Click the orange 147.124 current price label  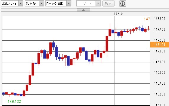click(160, 45)
